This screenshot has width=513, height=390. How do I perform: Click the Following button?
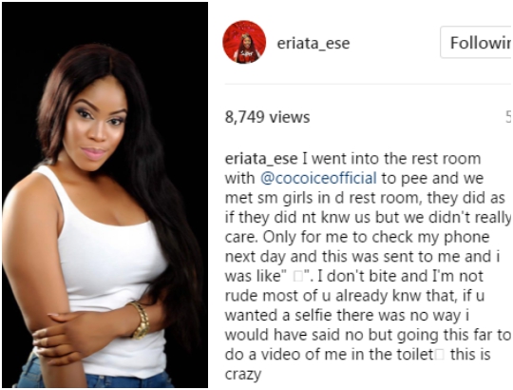[477, 43]
